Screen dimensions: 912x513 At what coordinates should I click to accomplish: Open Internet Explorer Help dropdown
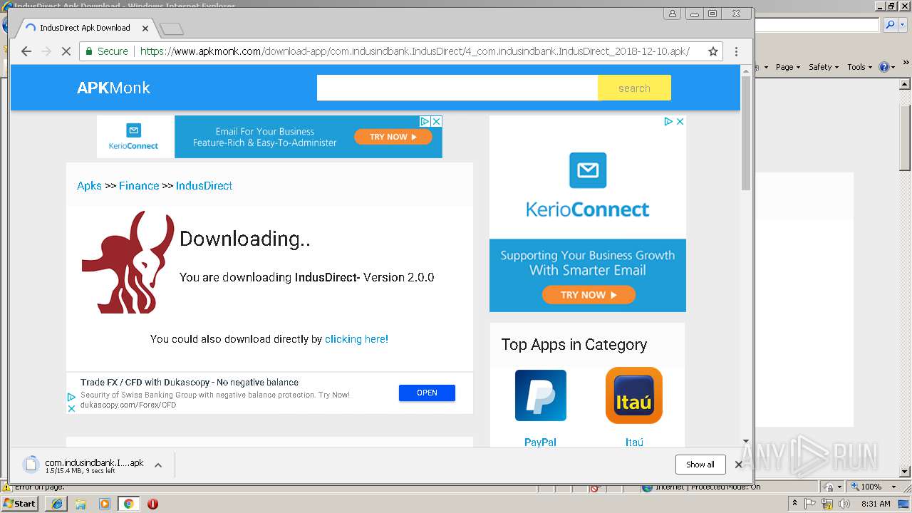click(886, 67)
